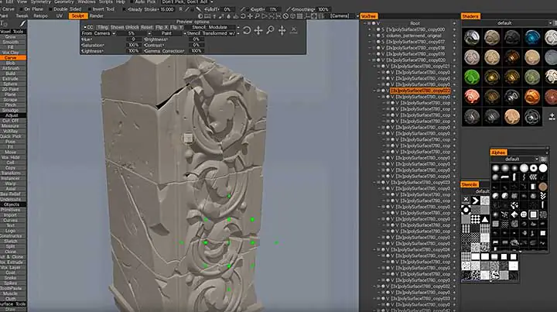Click the prohibition circle icon in view toolbar
This screenshot has height=312, width=557.
[x=285, y=16]
